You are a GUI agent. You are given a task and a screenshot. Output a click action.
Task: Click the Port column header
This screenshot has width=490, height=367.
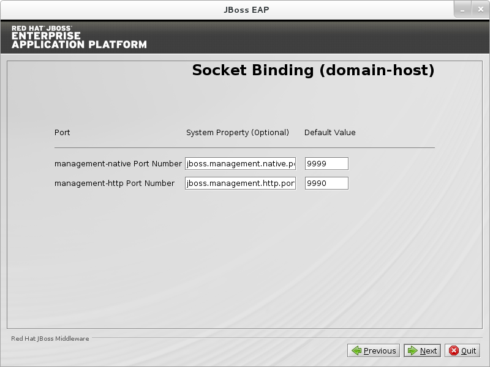(x=62, y=133)
